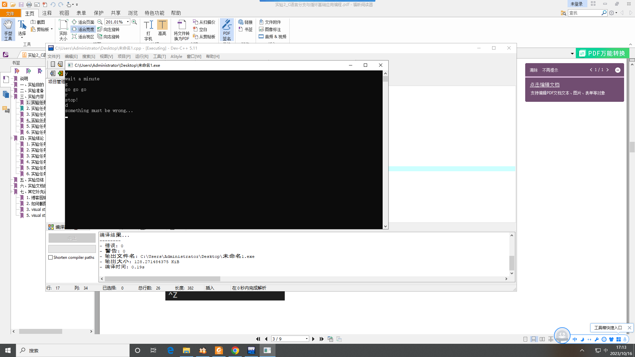Screen dimensions: 635x357
Task: Click the Rotate Left (向左旋转) icon
Action: point(100,29)
